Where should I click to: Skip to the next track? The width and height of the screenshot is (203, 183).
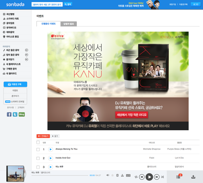[157, 177]
